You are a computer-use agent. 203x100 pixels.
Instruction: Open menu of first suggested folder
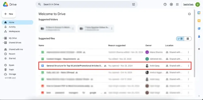click(73, 29)
